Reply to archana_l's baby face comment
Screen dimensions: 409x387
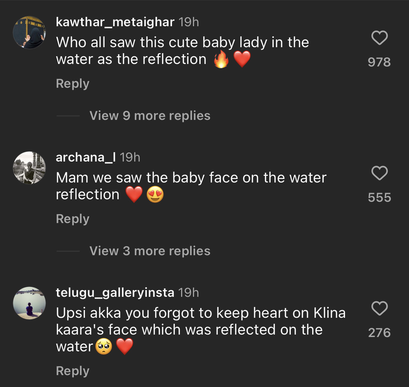pos(73,219)
